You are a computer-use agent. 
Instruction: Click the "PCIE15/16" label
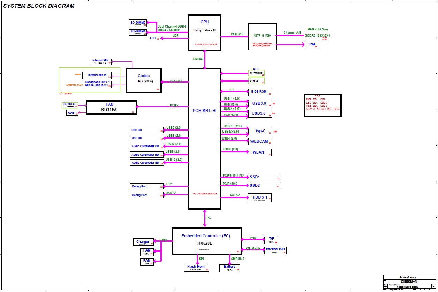coord(230,184)
